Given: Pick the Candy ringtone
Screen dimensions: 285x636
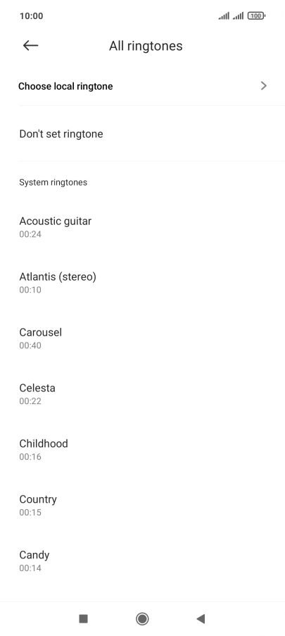Looking at the screenshot, I should [x=142, y=560].
